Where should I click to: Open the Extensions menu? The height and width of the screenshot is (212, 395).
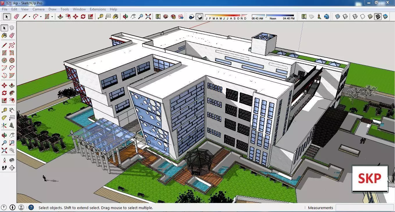pos(98,9)
